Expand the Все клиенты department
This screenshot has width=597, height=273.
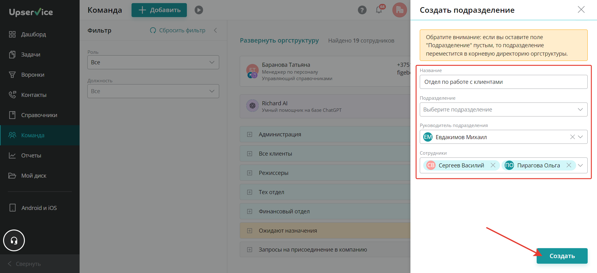coord(250,153)
